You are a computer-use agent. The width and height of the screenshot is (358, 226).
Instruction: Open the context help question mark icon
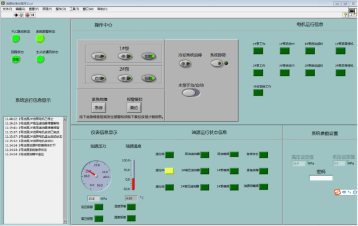345,15
